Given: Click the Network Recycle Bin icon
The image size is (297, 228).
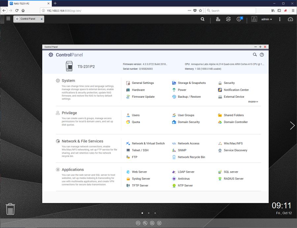Looking at the screenshot, I should (x=174, y=157).
